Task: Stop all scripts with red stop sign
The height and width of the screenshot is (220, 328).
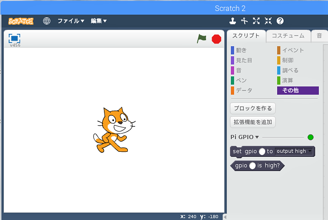Action: [x=216, y=39]
